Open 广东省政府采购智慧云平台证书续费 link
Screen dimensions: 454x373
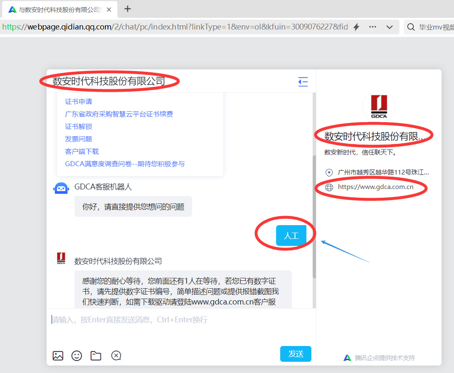click(x=119, y=114)
